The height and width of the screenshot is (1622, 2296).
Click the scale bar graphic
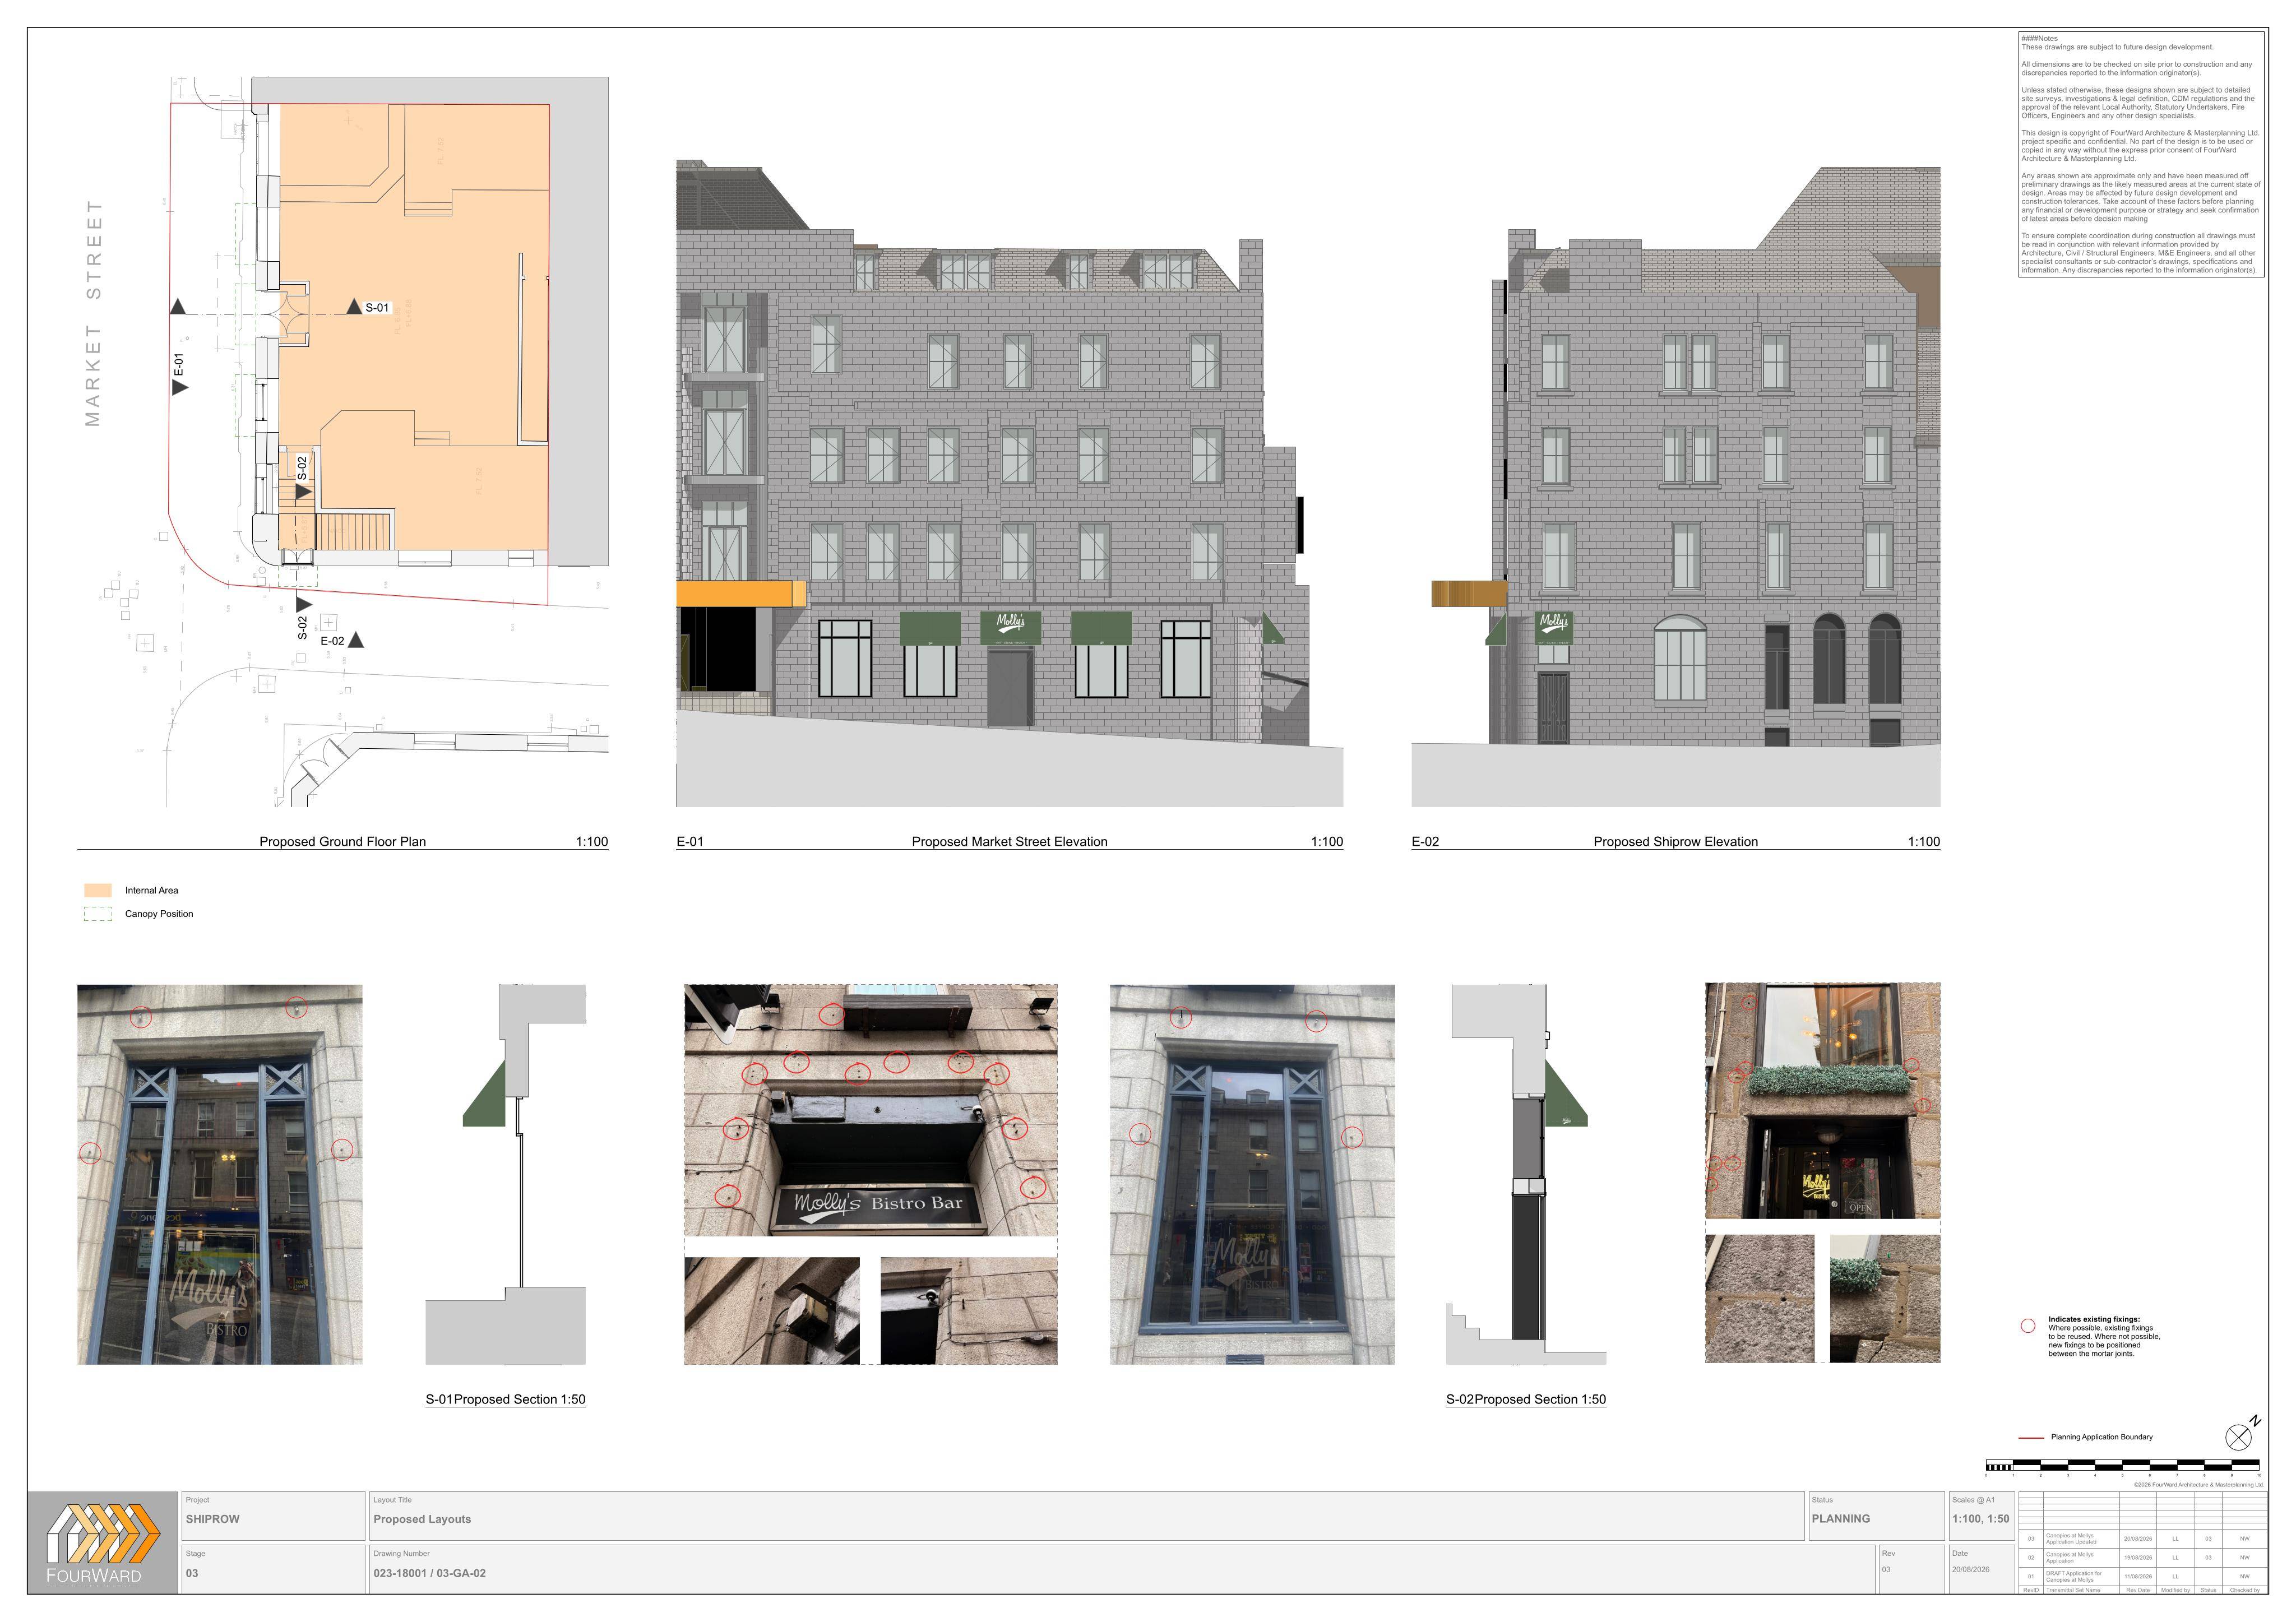pos(2123,1467)
